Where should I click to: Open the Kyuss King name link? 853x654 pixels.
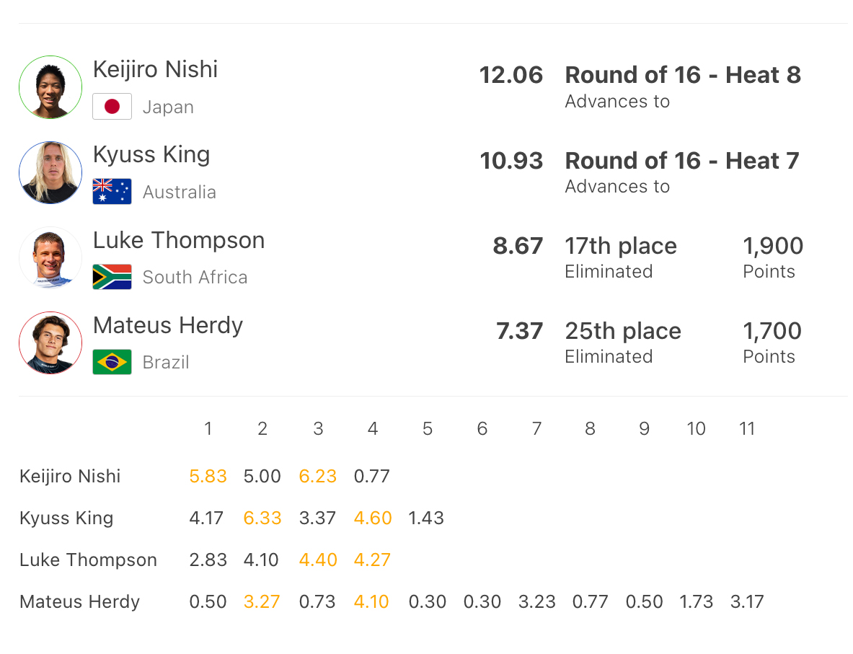pos(151,154)
